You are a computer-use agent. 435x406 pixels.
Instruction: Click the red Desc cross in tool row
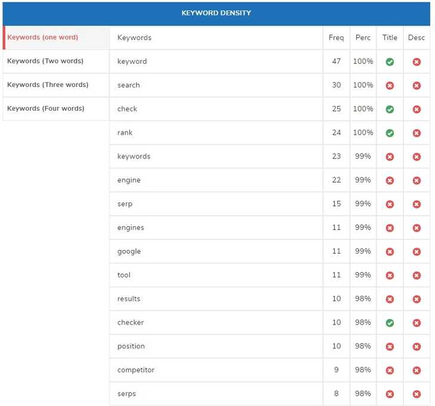[417, 276]
